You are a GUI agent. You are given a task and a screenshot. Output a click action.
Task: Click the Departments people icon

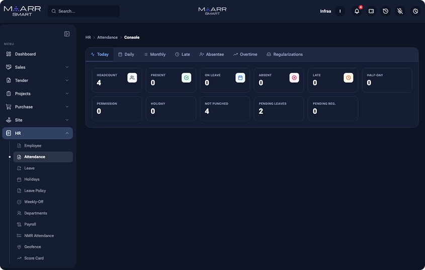coord(19,213)
